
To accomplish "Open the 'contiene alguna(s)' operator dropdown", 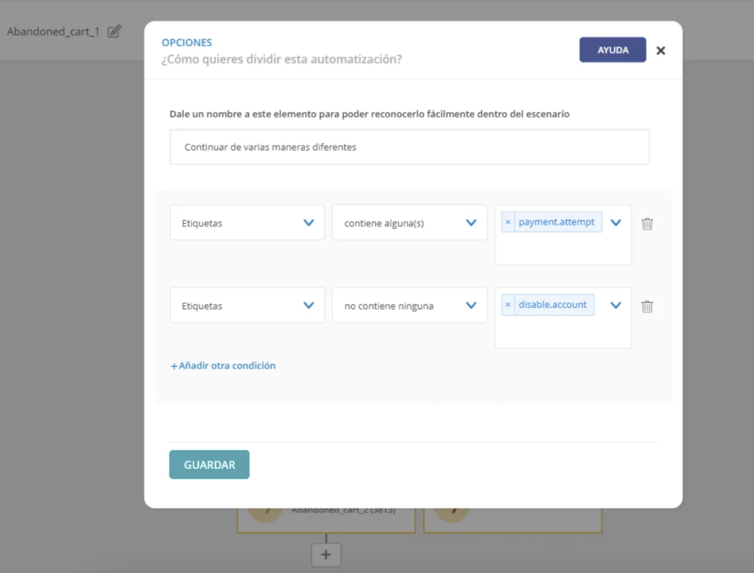I will 409,222.
